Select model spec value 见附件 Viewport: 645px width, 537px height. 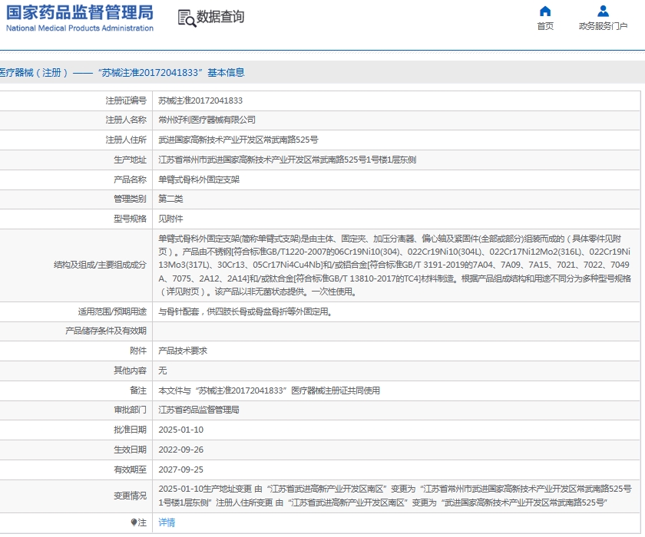click(170, 219)
